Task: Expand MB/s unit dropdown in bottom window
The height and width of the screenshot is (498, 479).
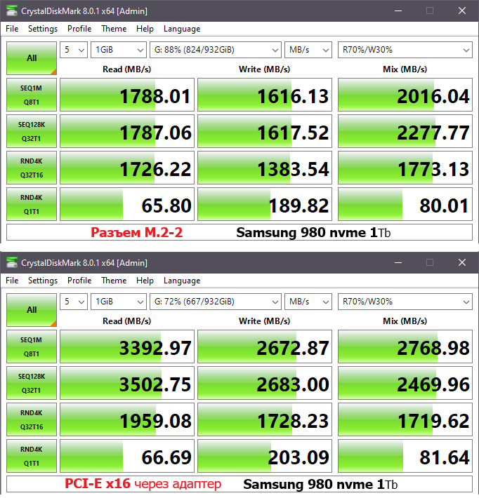Action: (x=308, y=302)
